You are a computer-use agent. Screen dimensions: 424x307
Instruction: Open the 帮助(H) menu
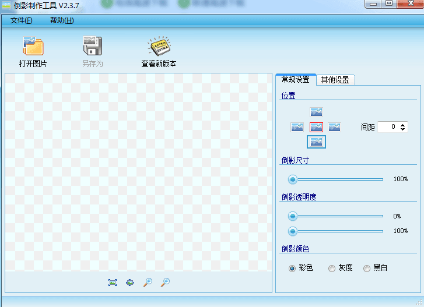click(x=62, y=20)
